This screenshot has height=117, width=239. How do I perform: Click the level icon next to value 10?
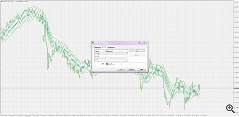[96, 54]
